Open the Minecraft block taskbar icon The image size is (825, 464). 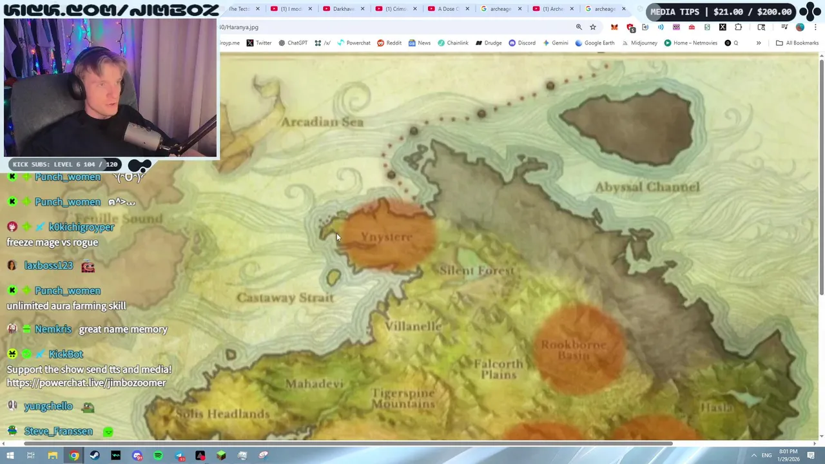point(221,456)
